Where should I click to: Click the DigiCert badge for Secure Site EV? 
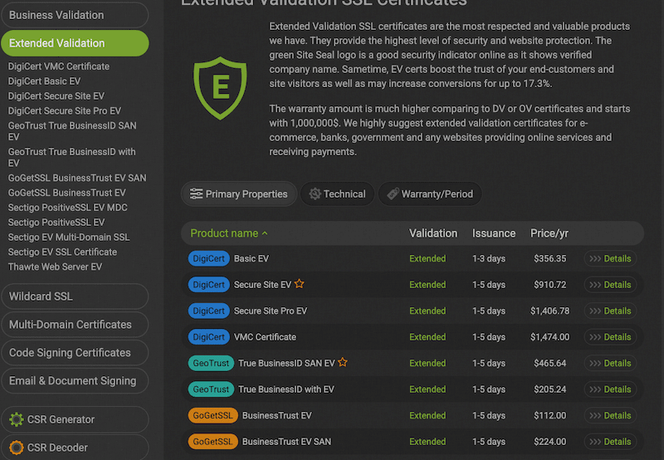pos(209,285)
